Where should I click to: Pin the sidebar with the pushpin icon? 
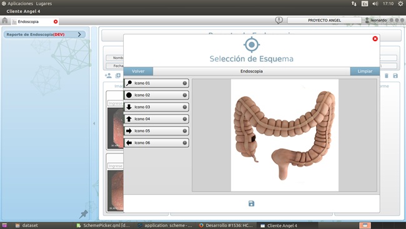tap(83, 214)
